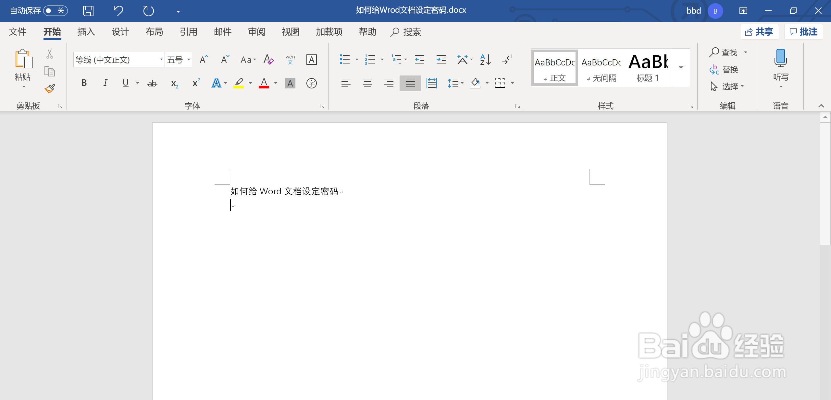Apply superscript formatting
831x400 pixels.
196,83
